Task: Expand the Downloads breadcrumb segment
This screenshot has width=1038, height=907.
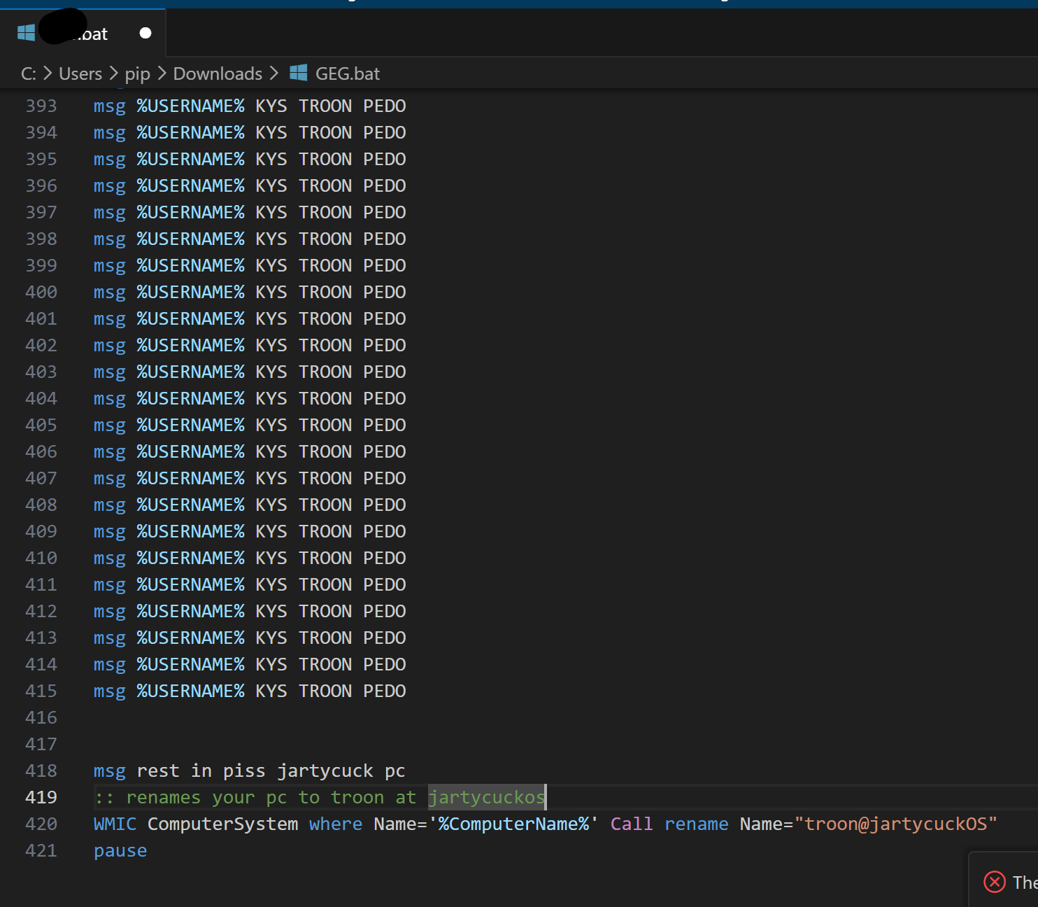Action: click(x=218, y=73)
